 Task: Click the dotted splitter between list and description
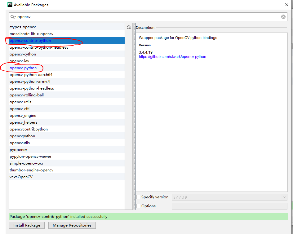(x=134, y=116)
